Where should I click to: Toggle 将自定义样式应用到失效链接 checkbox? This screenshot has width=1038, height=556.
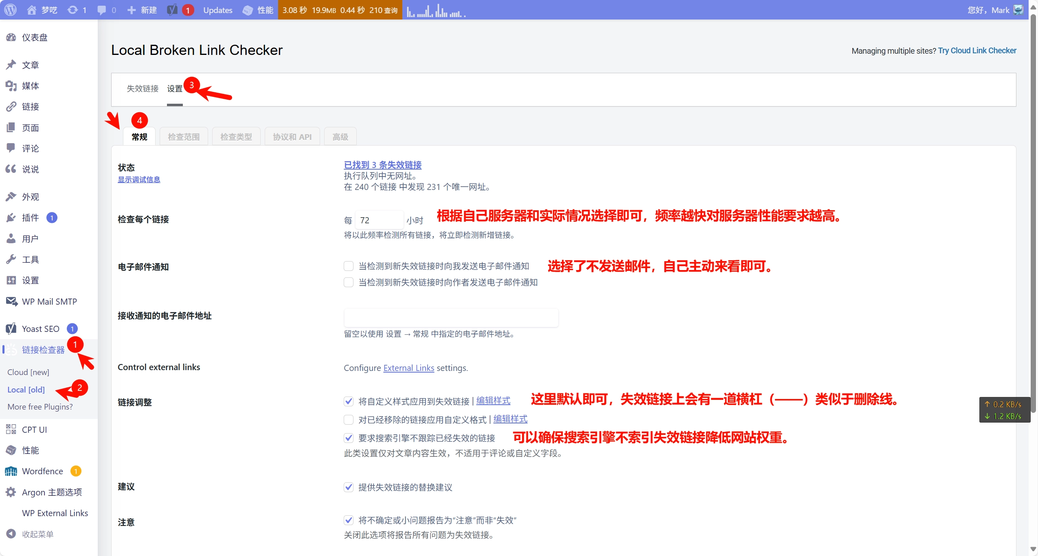(x=349, y=401)
